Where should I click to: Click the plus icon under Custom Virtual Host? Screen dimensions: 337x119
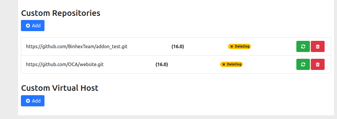(x=28, y=101)
